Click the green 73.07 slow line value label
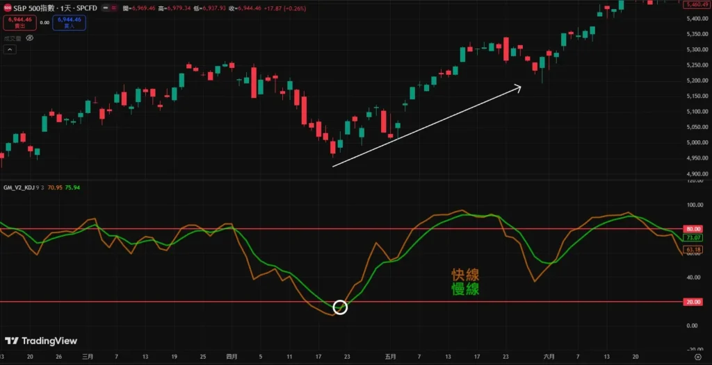Viewport: 712px width, 365px height. [x=693, y=237]
